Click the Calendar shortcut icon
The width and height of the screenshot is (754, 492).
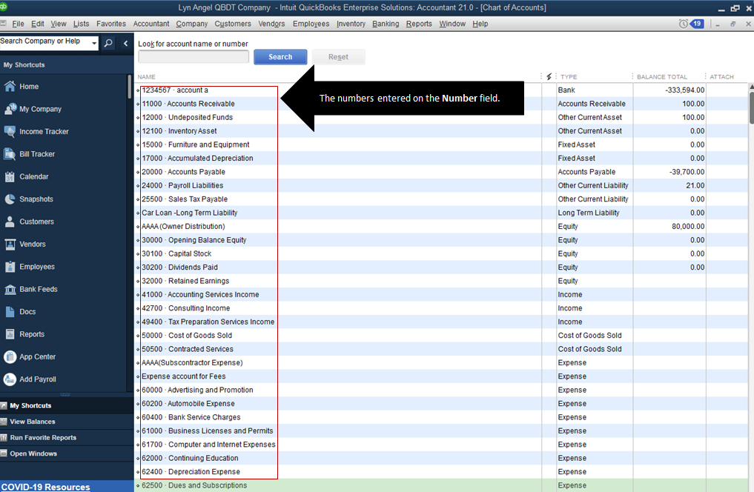click(10, 177)
